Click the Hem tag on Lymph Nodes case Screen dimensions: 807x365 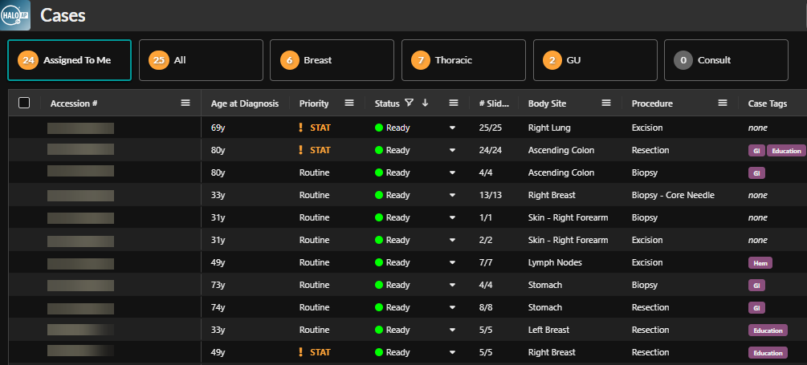tap(760, 262)
